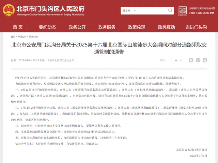Open the 搜本网 search scope dropdown
This screenshot has width=218, height=163.
[129, 11]
